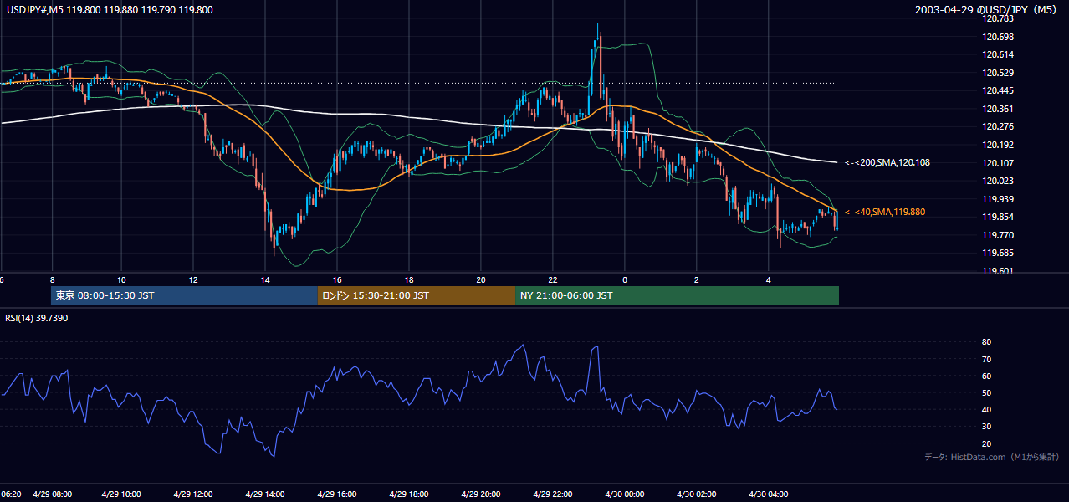The width and height of the screenshot is (1069, 502).
Task: Click hour tick 22 on price chart axis
Action: pos(553,279)
